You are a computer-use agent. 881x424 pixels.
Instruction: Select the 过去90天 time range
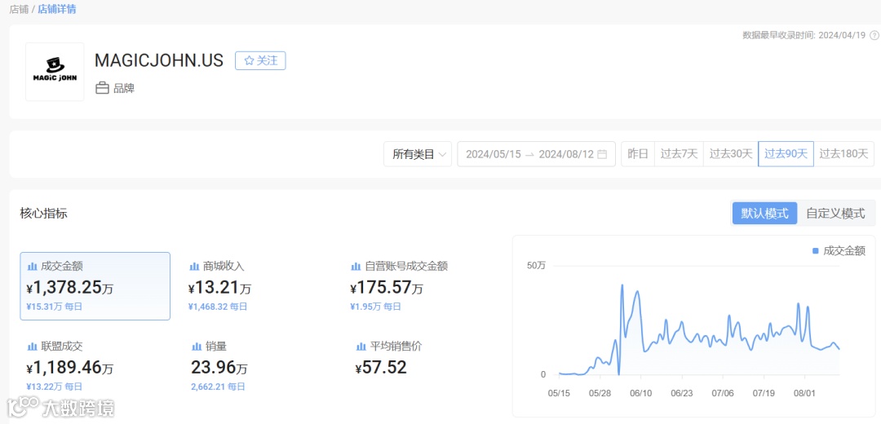[x=786, y=154]
